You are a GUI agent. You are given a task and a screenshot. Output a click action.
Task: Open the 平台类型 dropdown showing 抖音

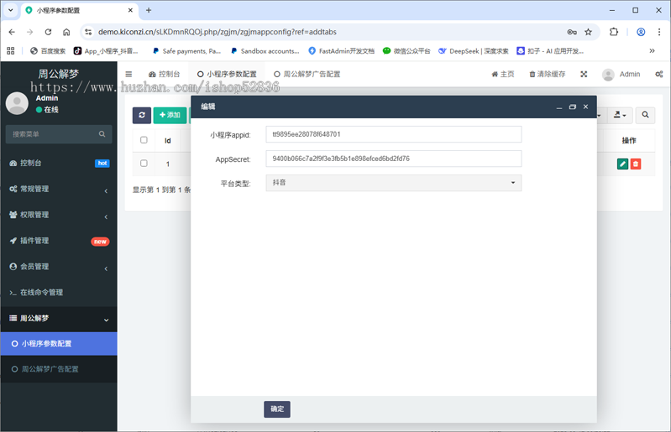coord(394,183)
